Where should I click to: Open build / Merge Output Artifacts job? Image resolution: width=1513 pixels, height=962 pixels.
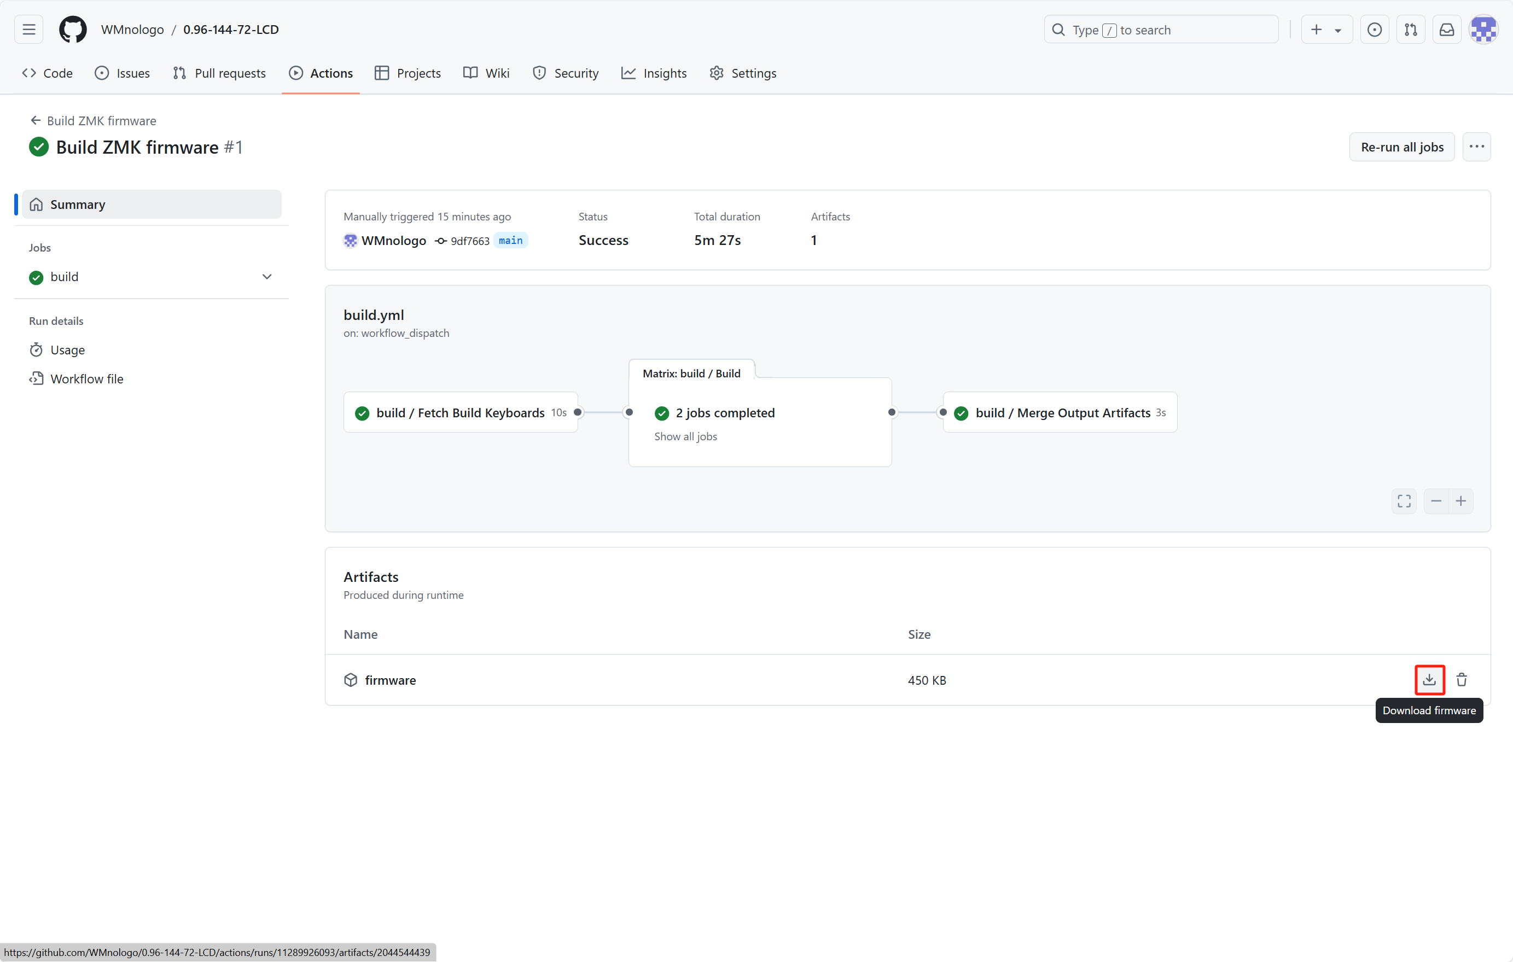point(1060,412)
